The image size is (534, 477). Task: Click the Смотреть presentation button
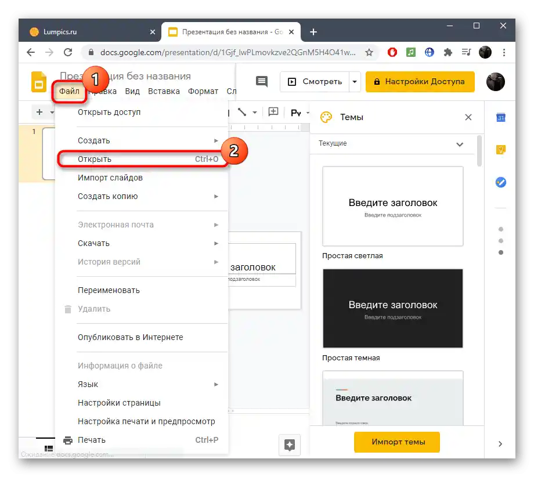coord(315,82)
